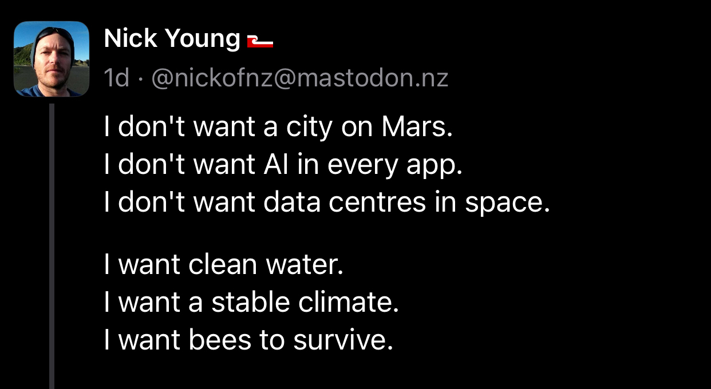Click the flag emoji beside Nick Young
This screenshot has height=389, width=711.
pos(260,42)
